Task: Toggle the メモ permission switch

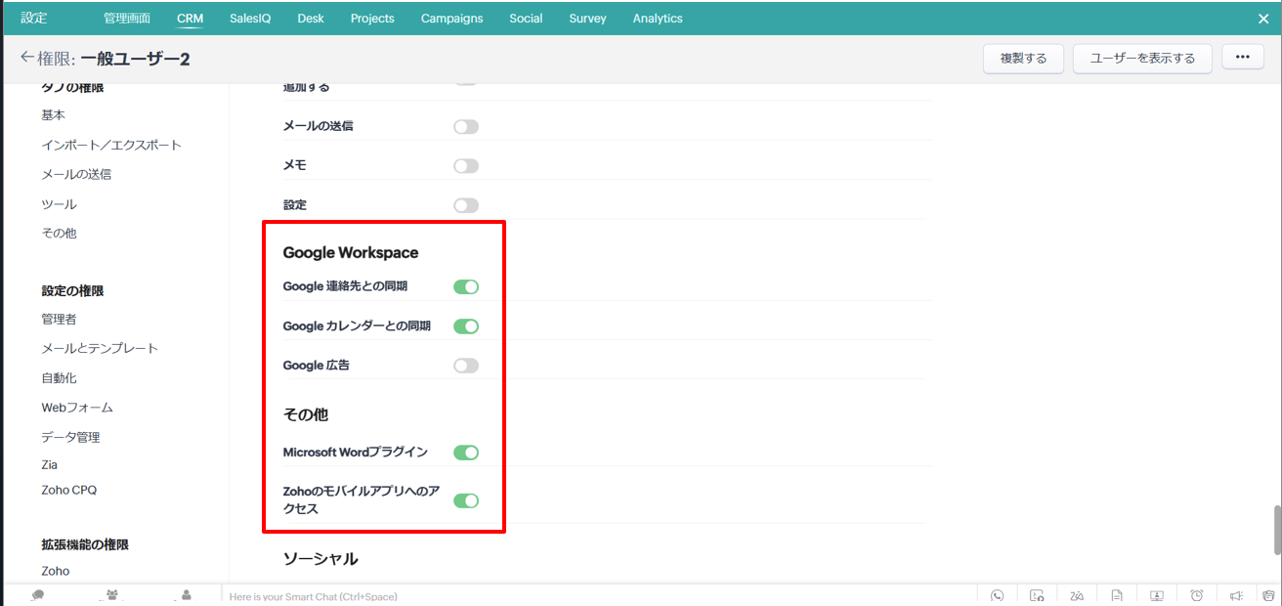Action: [x=466, y=166]
